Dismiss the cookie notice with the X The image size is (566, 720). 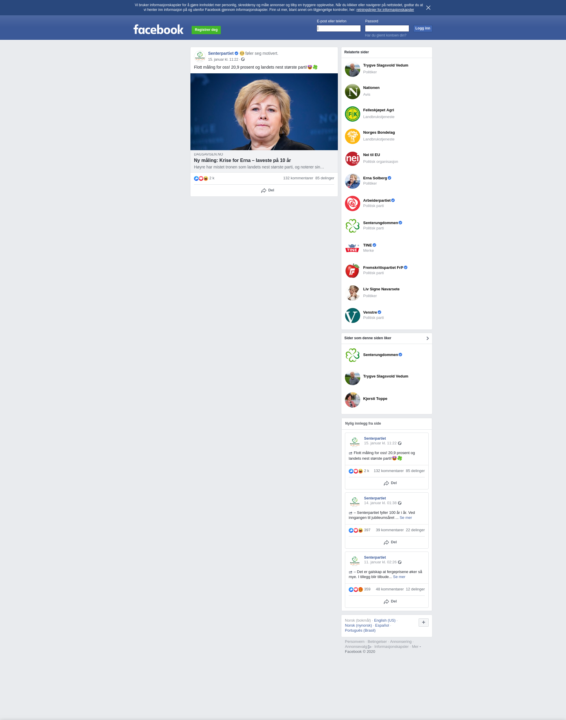[x=428, y=8]
